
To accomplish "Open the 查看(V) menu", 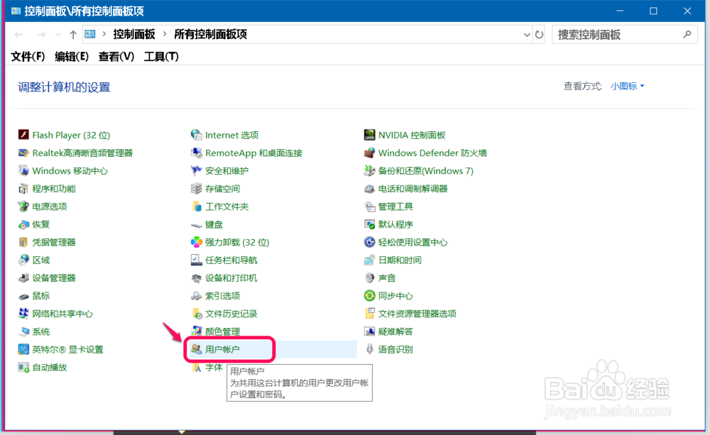I will tap(116, 57).
